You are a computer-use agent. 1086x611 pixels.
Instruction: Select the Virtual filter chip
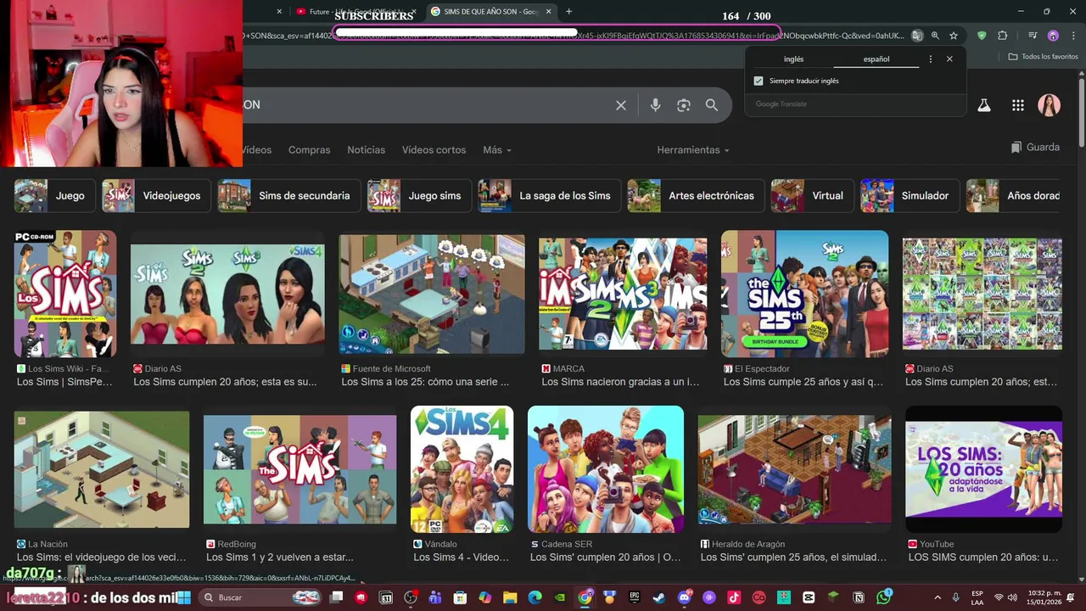[812, 195]
